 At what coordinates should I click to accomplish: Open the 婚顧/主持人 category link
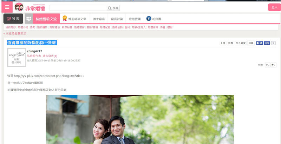tap(139, 27)
